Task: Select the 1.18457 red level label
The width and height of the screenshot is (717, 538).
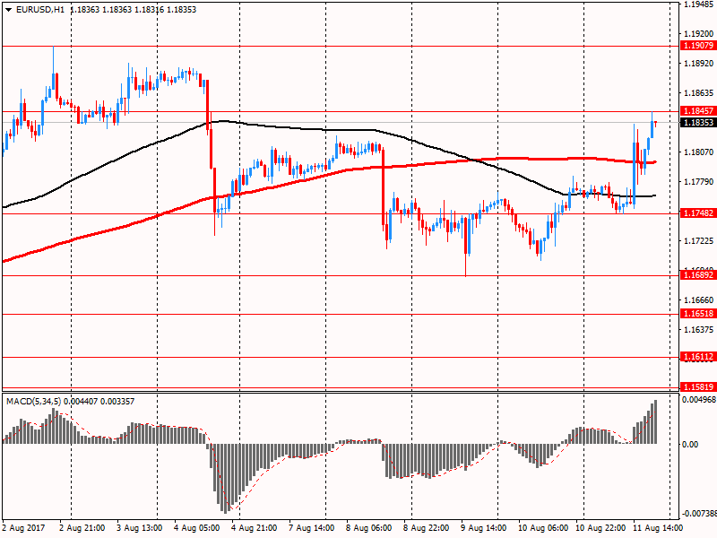Action: 698,110
